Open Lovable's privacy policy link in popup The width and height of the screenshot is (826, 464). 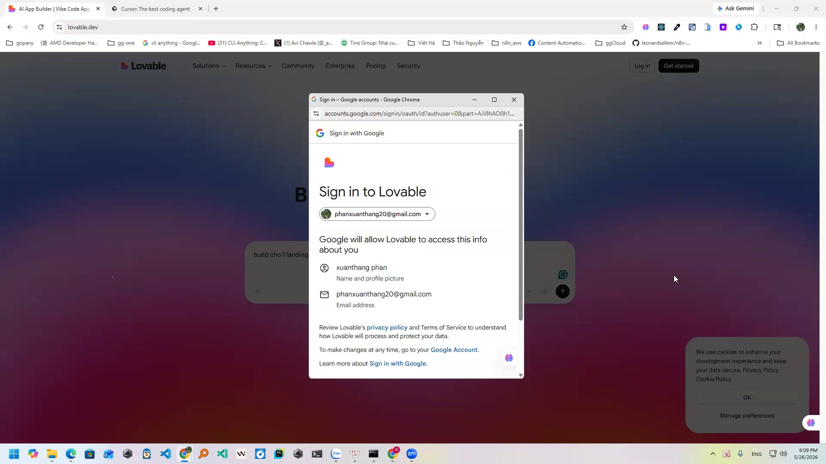coord(387,327)
